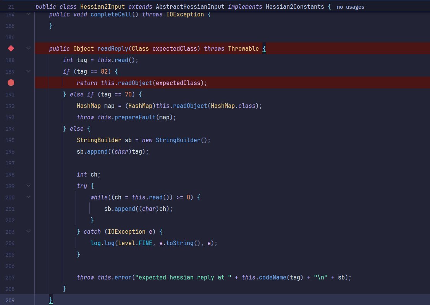430x305 pixels.
Task: Toggle a breakpoint at line number 192
Action: pyautogui.click(x=10, y=106)
